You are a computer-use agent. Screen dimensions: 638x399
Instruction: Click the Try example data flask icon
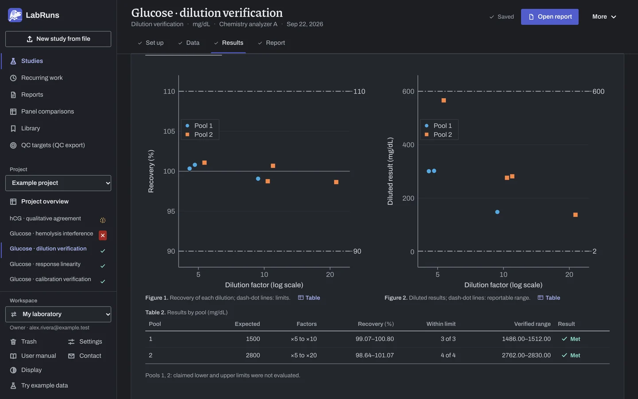(13, 386)
